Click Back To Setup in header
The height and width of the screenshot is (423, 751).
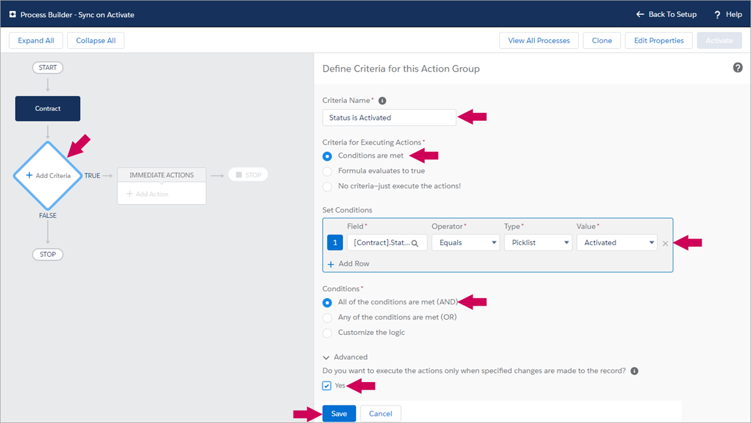pyautogui.click(x=666, y=14)
